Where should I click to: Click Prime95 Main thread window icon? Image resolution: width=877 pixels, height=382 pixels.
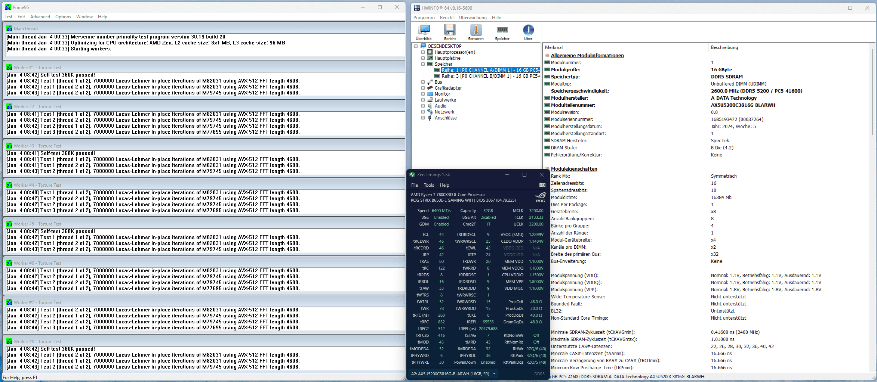coord(9,29)
